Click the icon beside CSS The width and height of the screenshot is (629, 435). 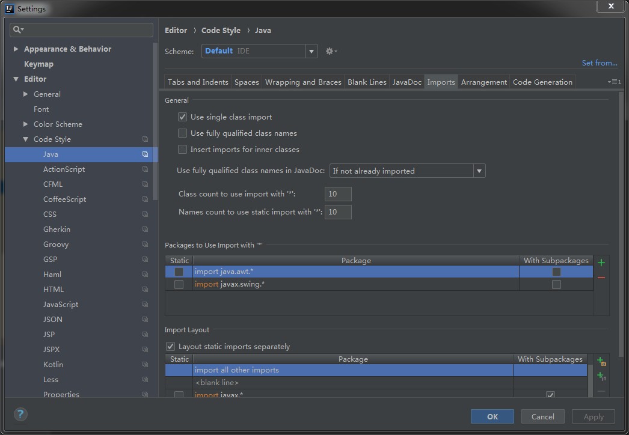(x=145, y=214)
